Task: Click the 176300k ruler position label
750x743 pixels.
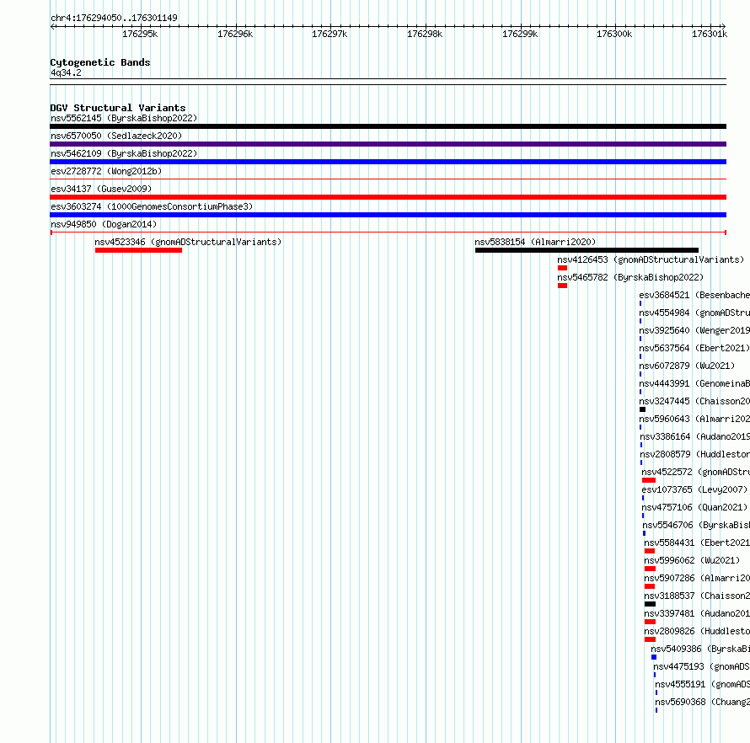Action: tap(614, 34)
